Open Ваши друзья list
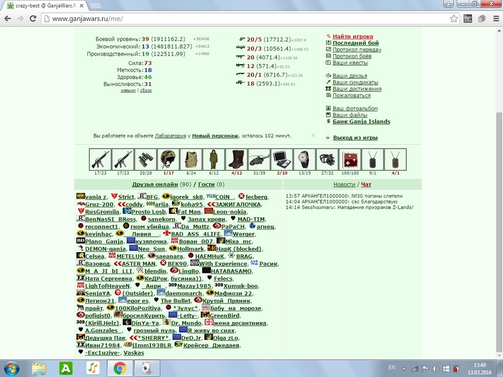This screenshot has width=503, height=377. 349,76
